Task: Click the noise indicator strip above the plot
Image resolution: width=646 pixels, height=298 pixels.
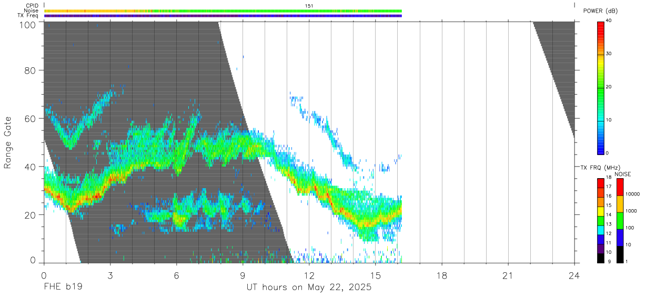Action: [x=223, y=11]
